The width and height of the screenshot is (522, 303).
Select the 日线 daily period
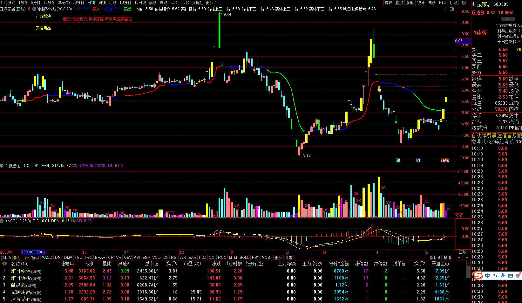(x=91, y=3)
